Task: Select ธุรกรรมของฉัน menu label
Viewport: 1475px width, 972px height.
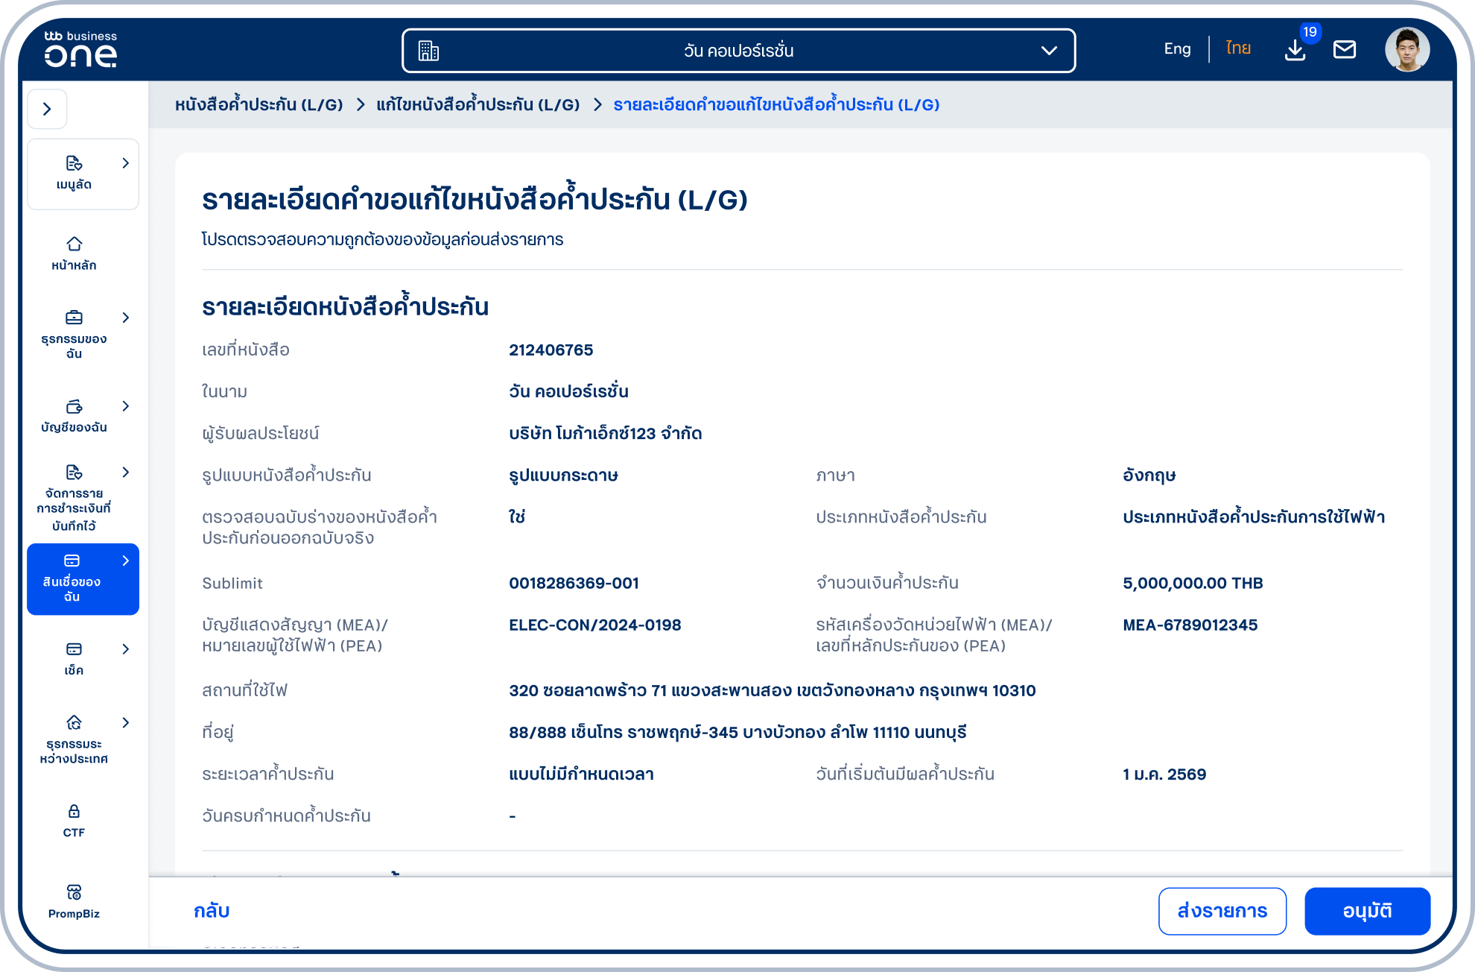Action: (x=74, y=347)
